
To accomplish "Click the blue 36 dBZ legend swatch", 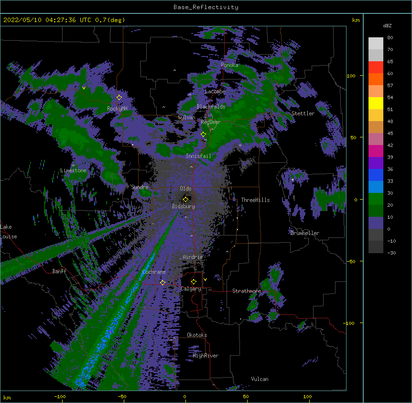I will tap(376, 175).
